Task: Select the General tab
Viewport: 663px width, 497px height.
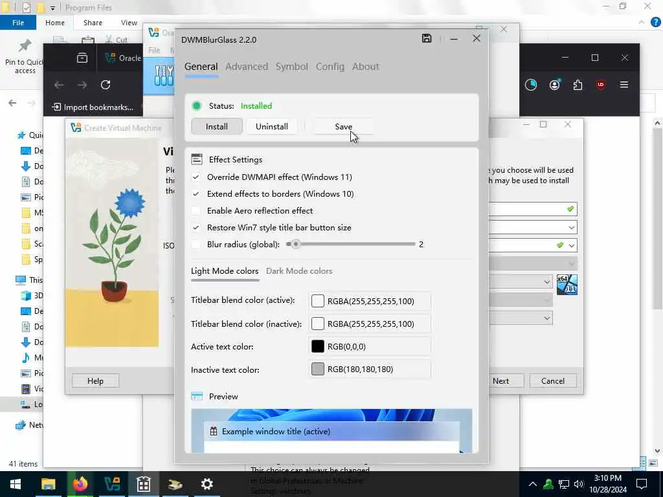Action: pos(201,67)
